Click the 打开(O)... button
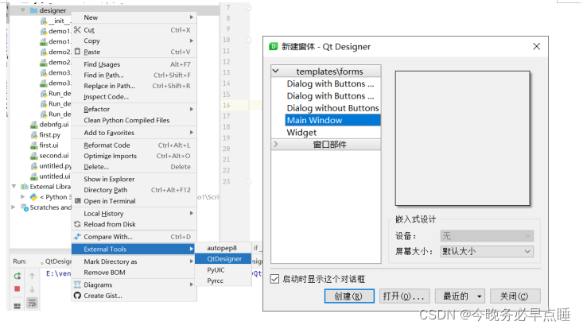This screenshot has height=329, width=583. coord(405,296)
